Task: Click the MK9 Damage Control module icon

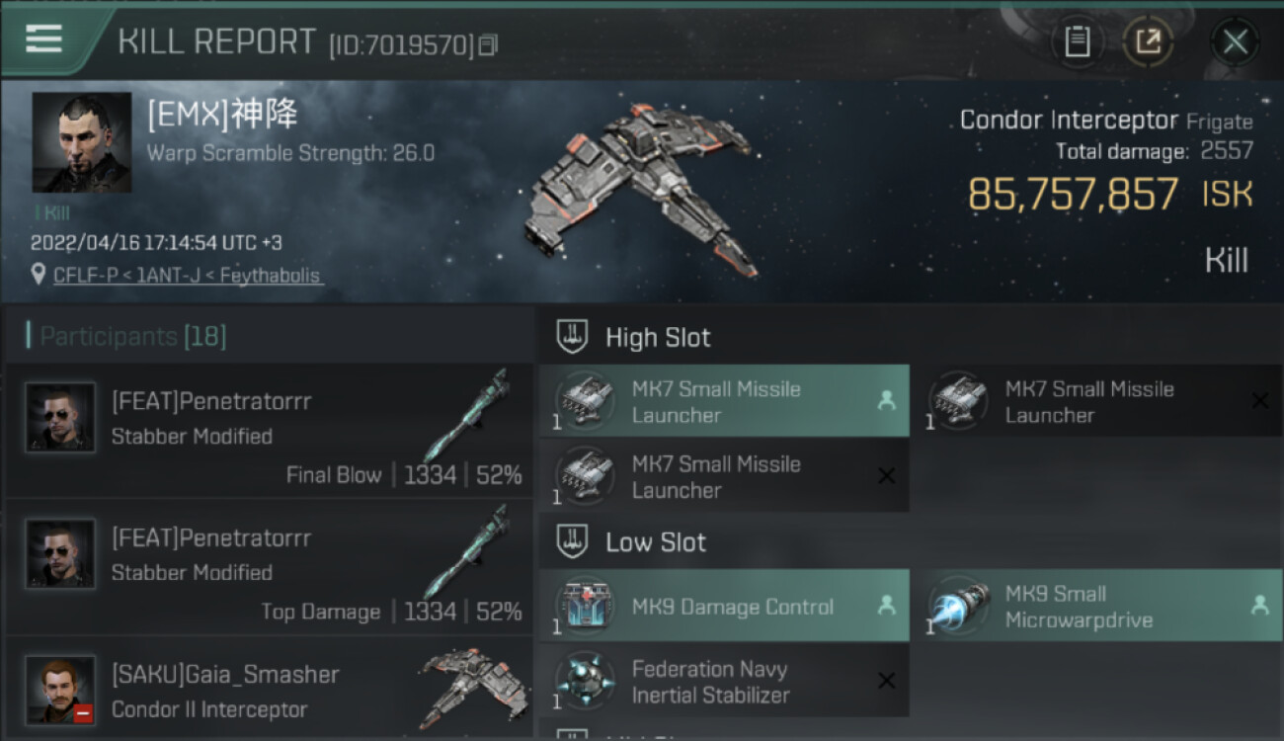Action: [586, 606]
